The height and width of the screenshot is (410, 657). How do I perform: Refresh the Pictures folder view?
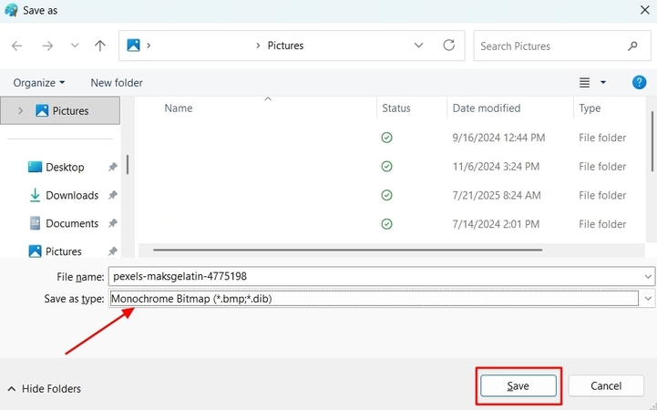448,46
